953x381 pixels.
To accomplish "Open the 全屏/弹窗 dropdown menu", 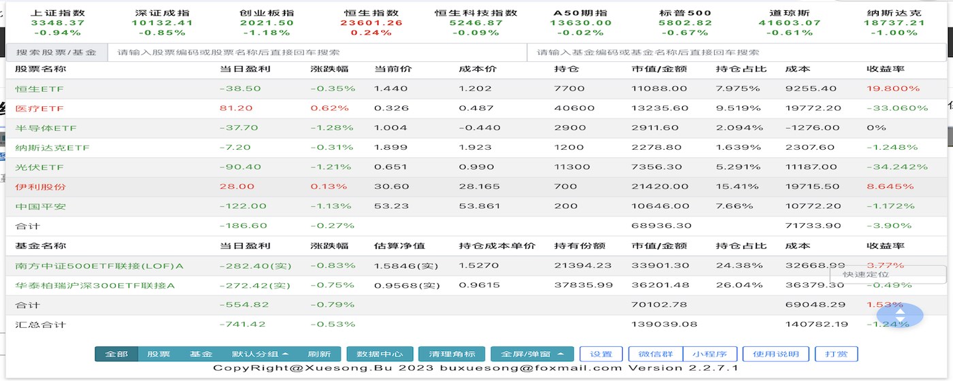I will coord(532,354).
